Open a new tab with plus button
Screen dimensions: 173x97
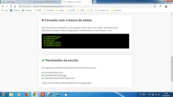95,2
